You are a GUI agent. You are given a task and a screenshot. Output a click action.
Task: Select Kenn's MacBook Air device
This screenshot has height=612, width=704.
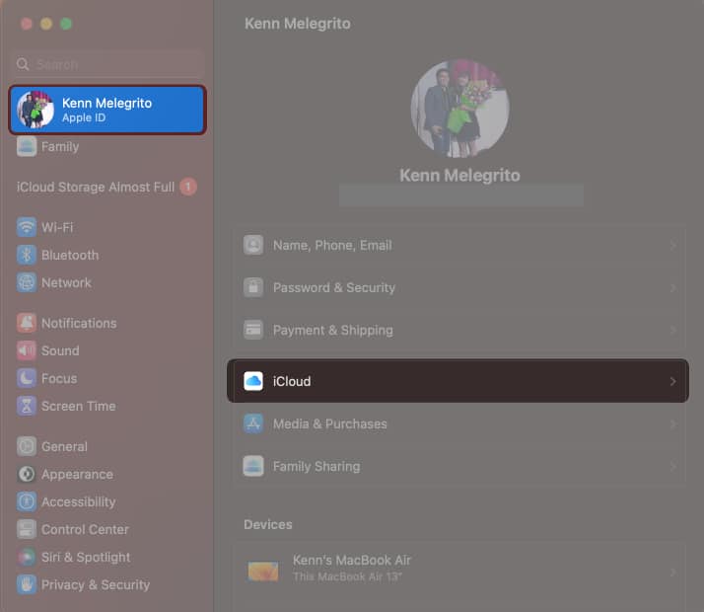pyautogui.click(x=458, y=572)
